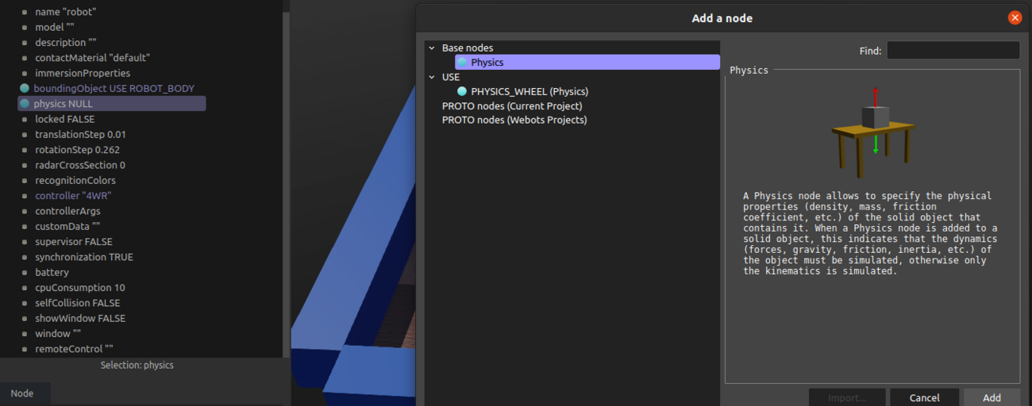
Task: Close the Add a node dialog
Action: coord(1015,18)
